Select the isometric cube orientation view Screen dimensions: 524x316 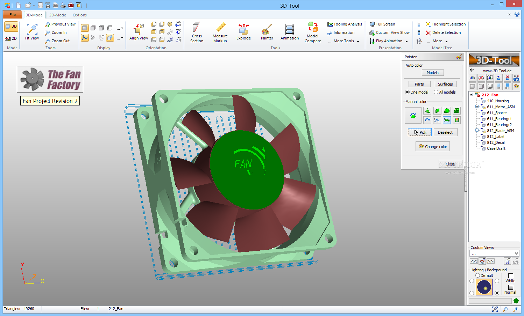170,24
